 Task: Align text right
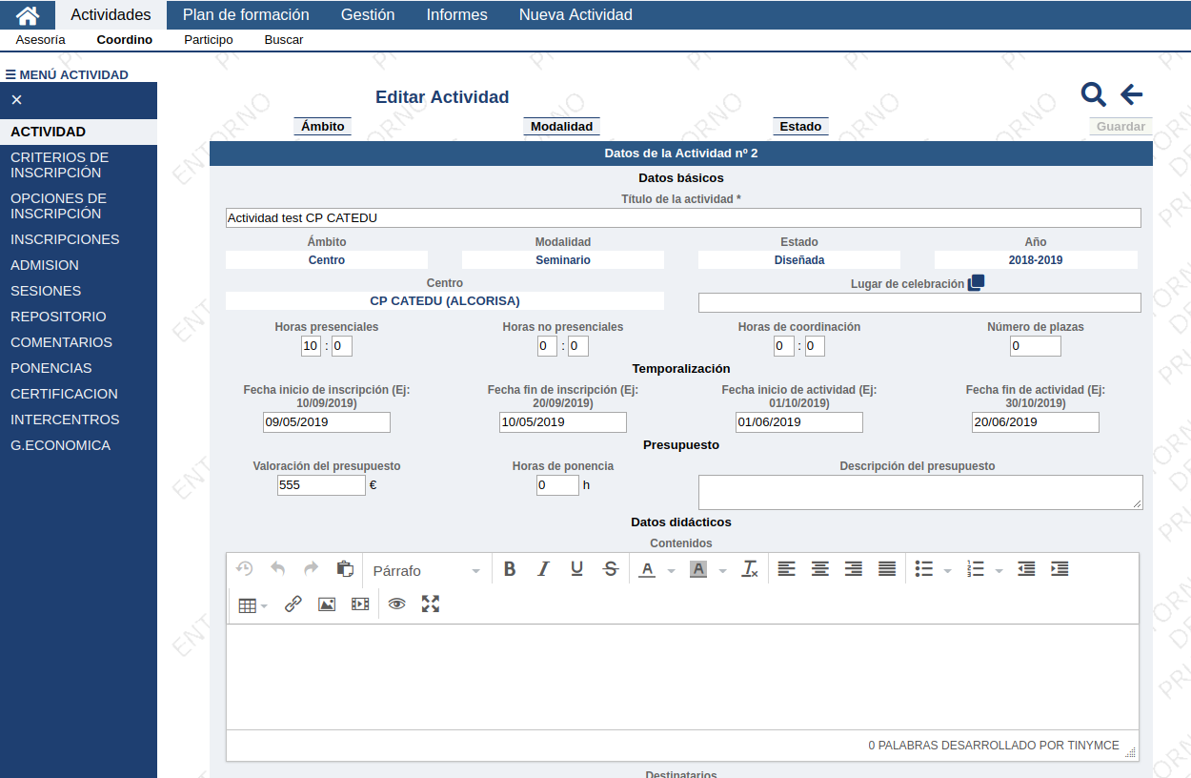coord(854,569)
